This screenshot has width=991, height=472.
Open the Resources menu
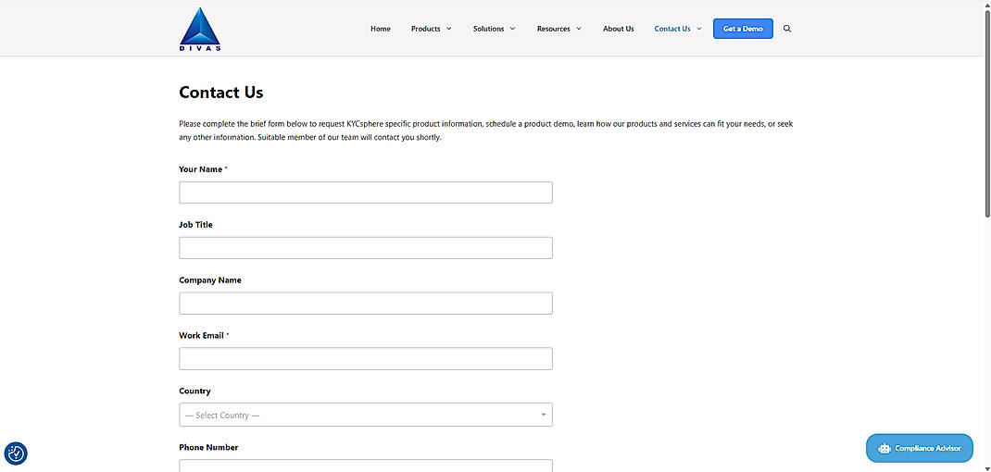(x=554, y=29)
